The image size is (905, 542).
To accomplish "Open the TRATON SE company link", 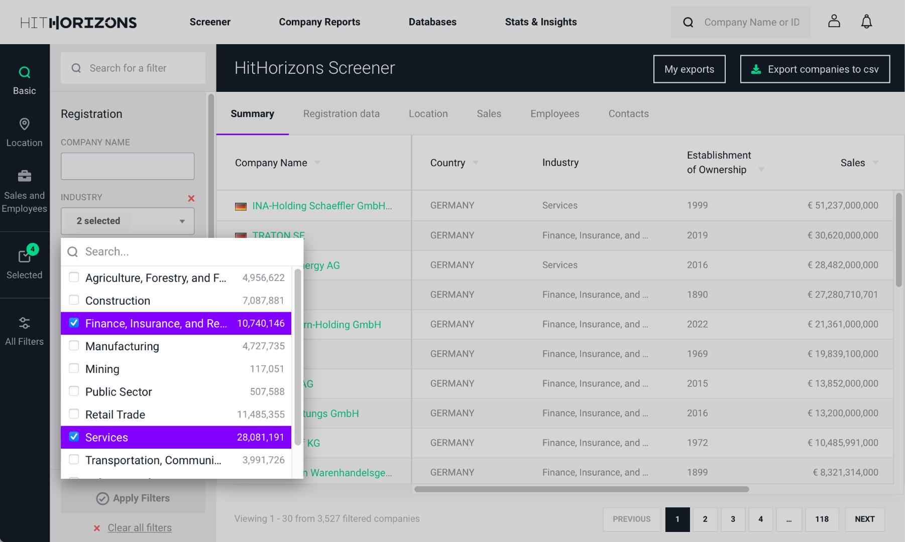I will click(278, 235).
